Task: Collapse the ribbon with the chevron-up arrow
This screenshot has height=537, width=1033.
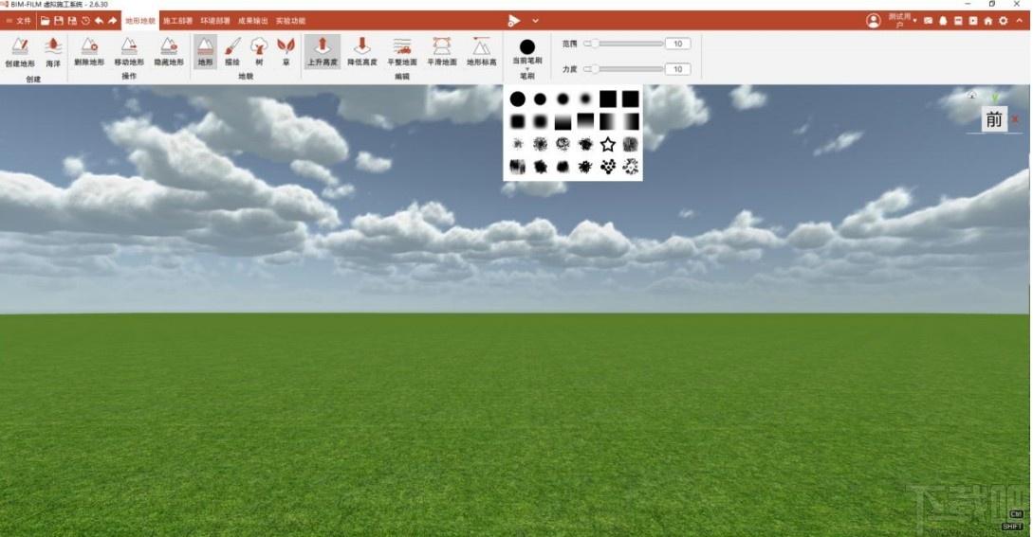Action: tap(1019, 21)
